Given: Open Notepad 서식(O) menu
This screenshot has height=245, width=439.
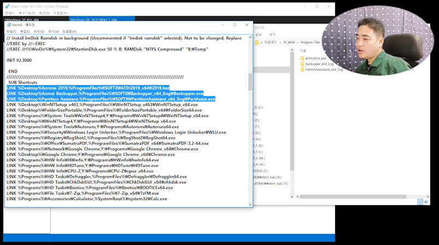Looking at the screenshot, I should coord(39,32).
